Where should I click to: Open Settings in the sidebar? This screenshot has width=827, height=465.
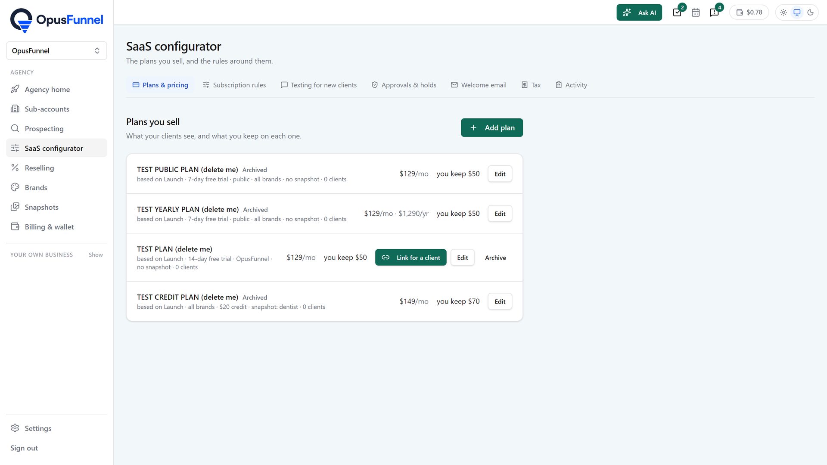click(x=56, y=428)
